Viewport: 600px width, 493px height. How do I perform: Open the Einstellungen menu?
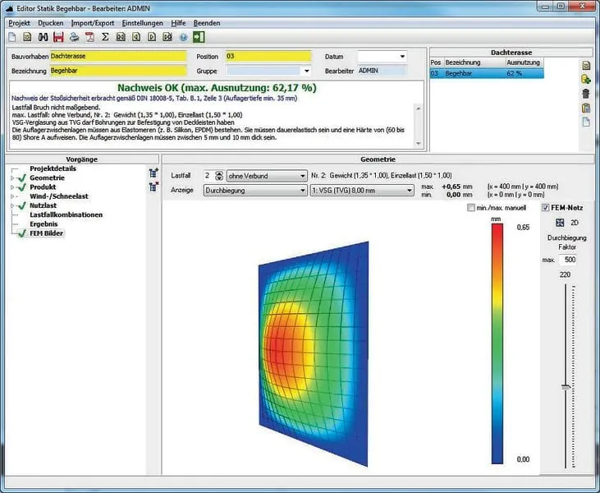pyautogui.click(x=142, y=23)
